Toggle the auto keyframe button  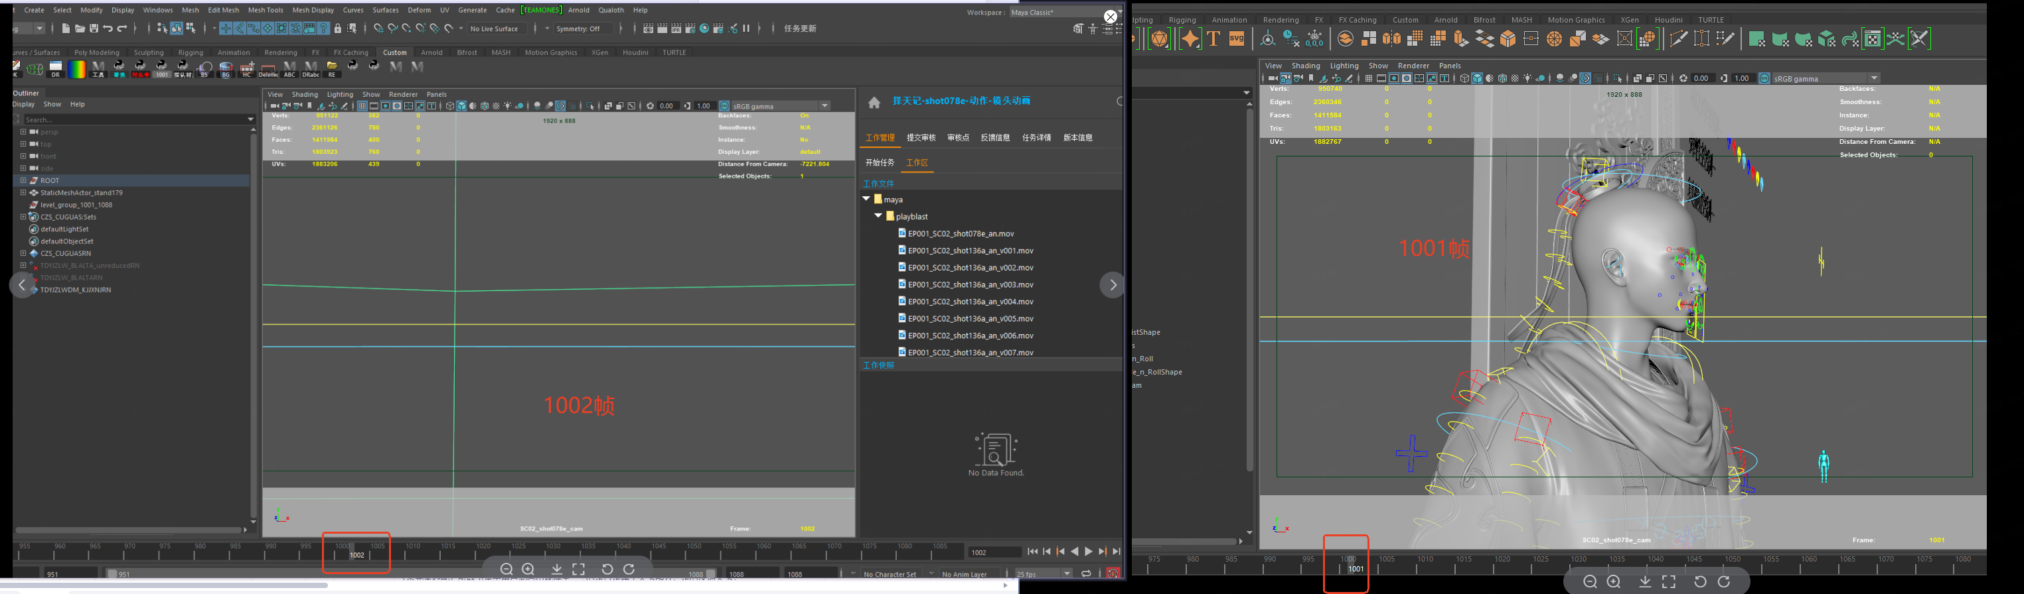coord(1113,573)
